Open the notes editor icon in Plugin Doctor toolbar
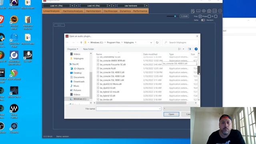The width and height of the screenshot is (256, 144). click(x=193, y=11)
